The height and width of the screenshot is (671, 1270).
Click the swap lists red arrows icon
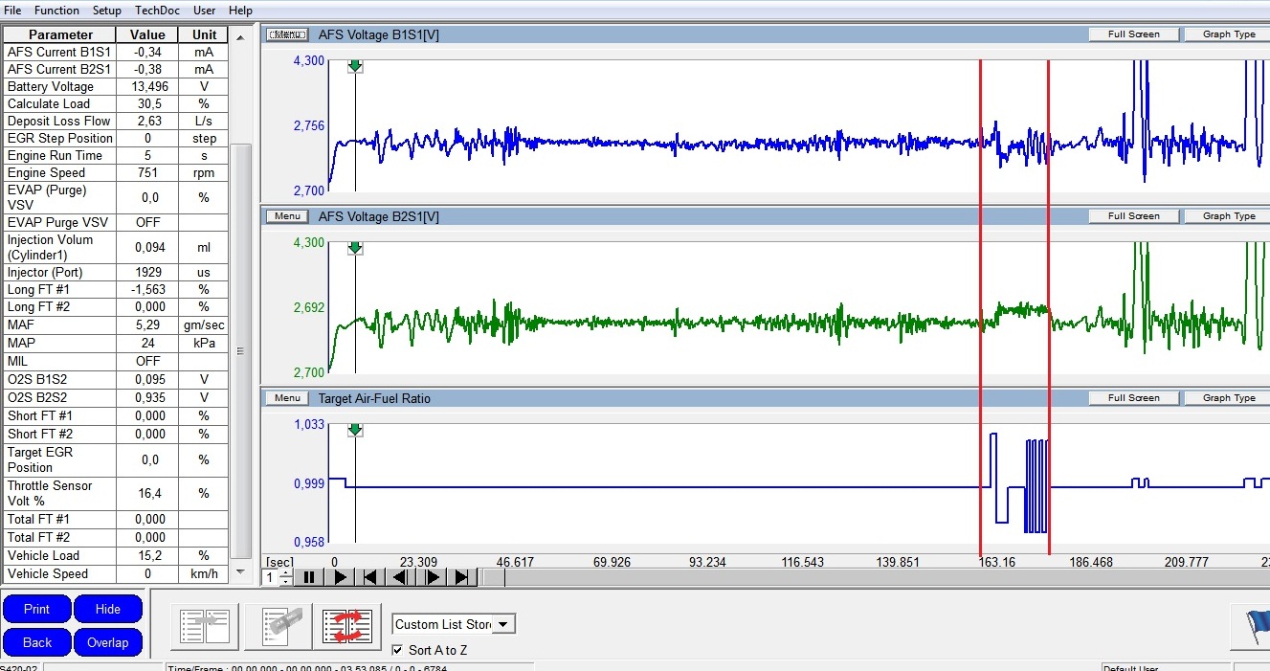(x=346, y=625)
